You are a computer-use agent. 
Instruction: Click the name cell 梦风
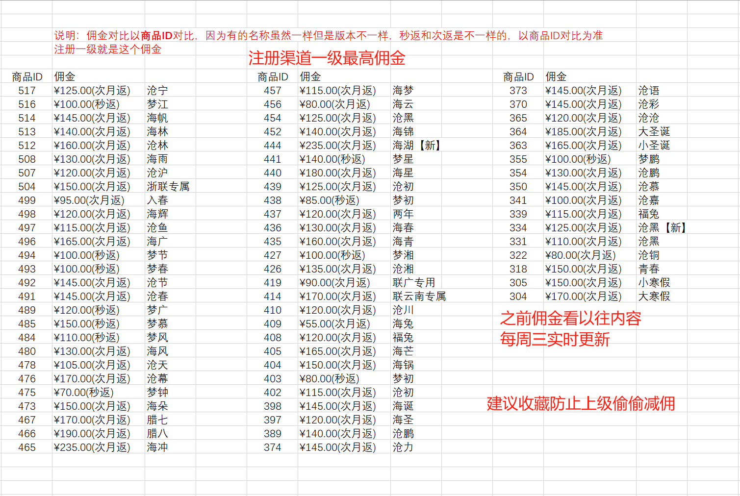pyautogui.click(x=170, y=338)
